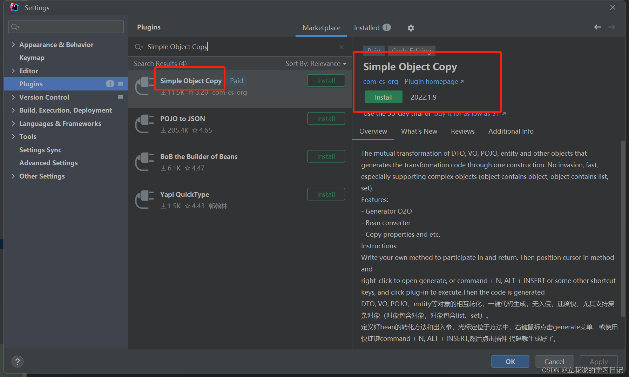Click the Yapi QuickType plugin icon
The height and width of the screenshot is (377, 629).
144,200
